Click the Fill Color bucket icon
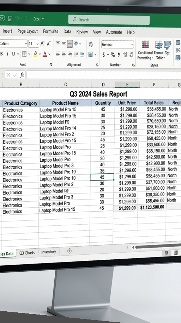181x323 pixels. [x=36, y=54]
